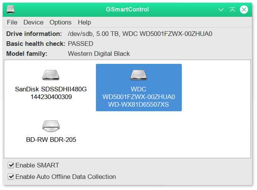Click the PASSED health check result

(81, 44)
